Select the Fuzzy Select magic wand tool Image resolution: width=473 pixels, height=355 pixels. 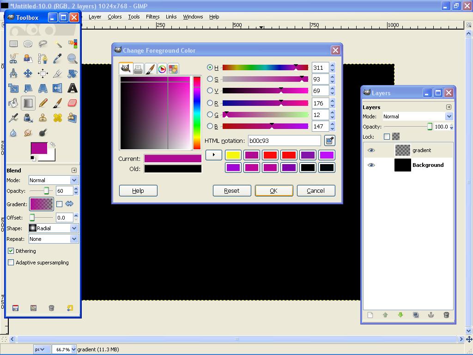(58, 44)
